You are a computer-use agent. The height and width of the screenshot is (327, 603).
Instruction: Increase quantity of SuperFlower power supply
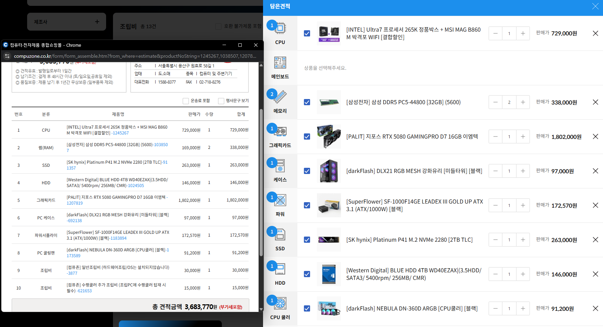(523, 205)
